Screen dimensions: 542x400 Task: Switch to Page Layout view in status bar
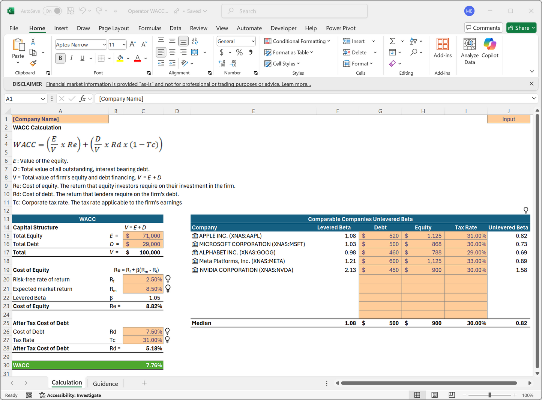[x=434, y=395]
